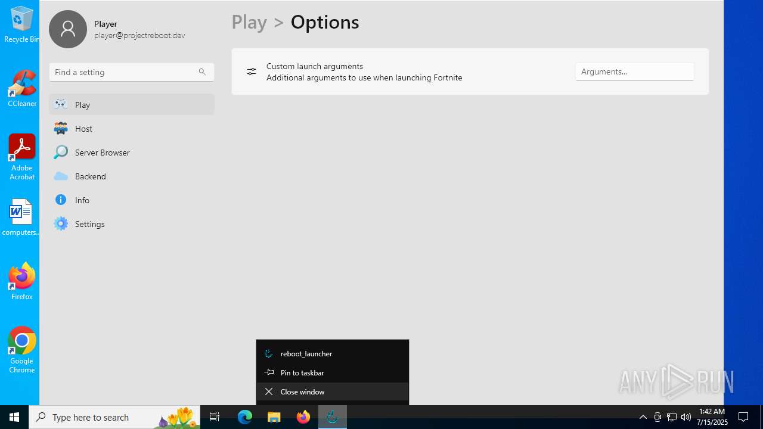This screenshot has height=429, width=763.
Task: Click the reboot_launcher taskbar icon
Action: click(333, 417)
